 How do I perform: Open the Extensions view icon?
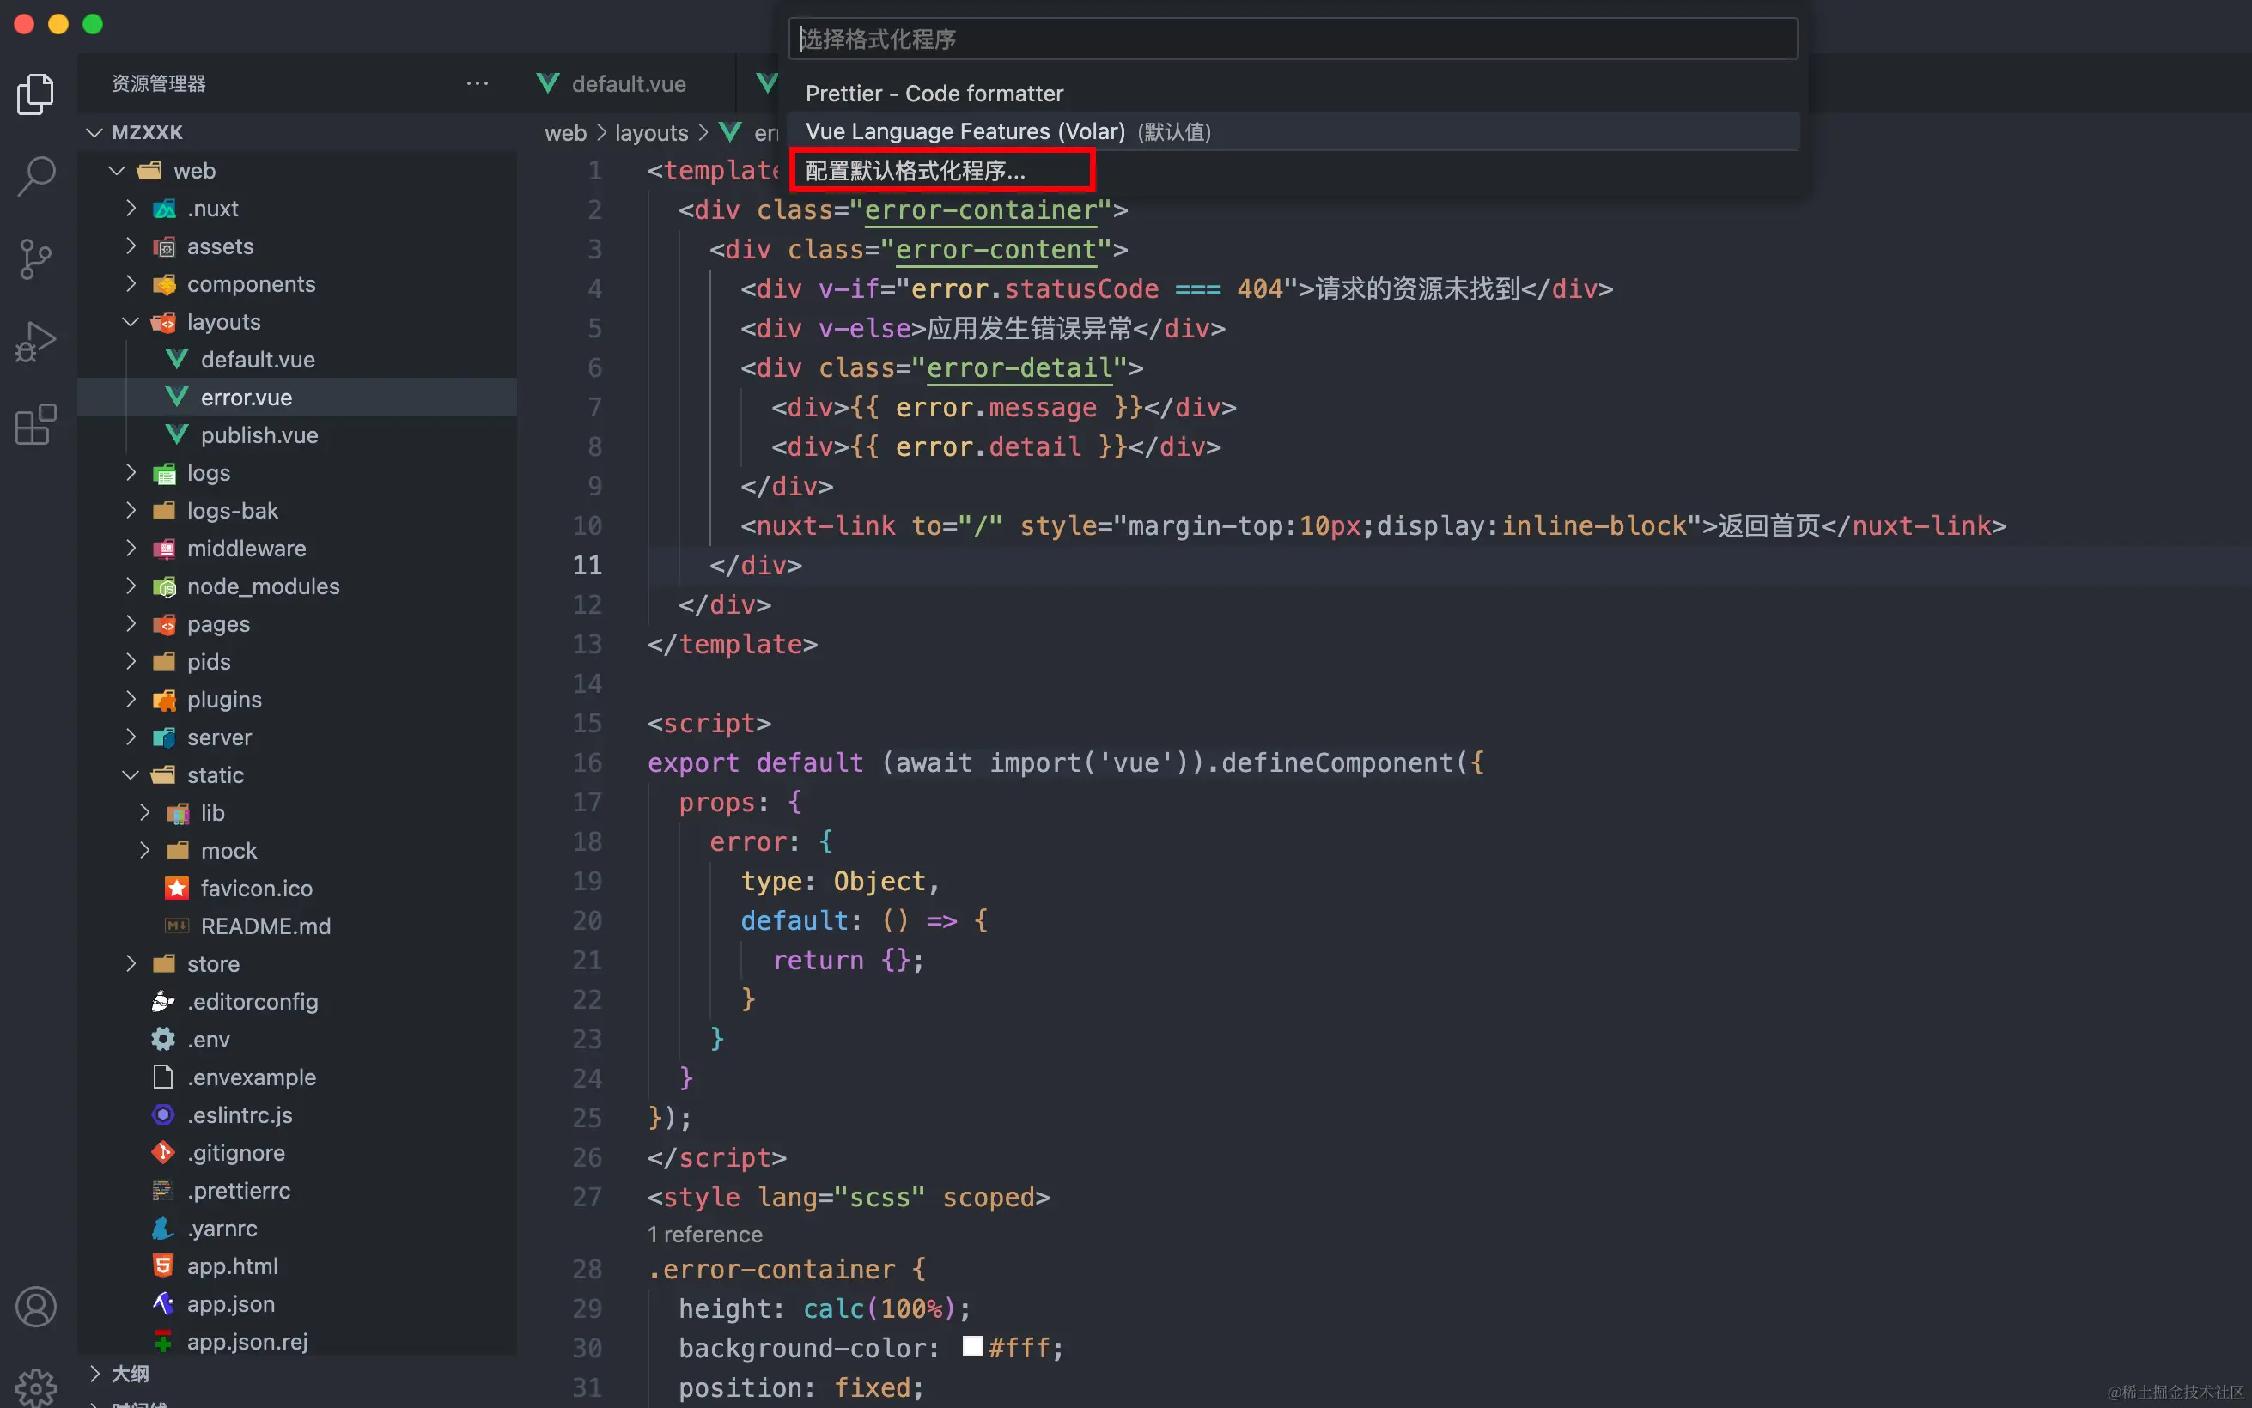pyautogui.click(x=35, y=425)
